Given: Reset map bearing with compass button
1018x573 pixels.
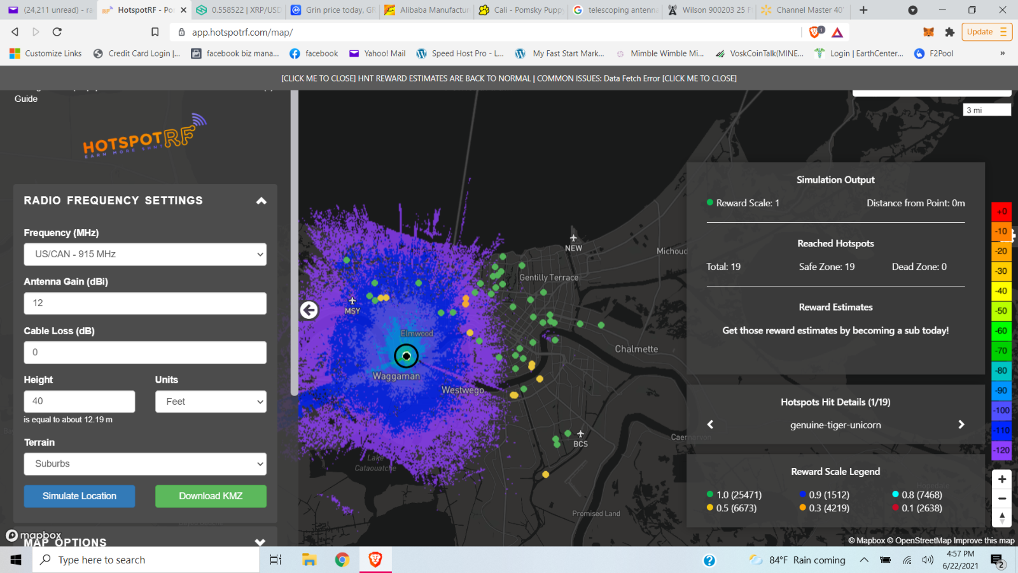Looking at the screenshot, I should [x=1002, y=518].
